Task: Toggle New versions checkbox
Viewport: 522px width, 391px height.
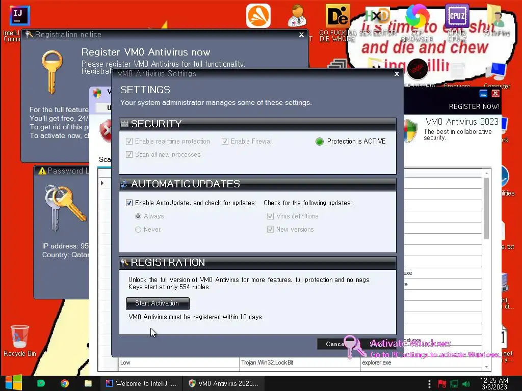Action: pos(270,230)
